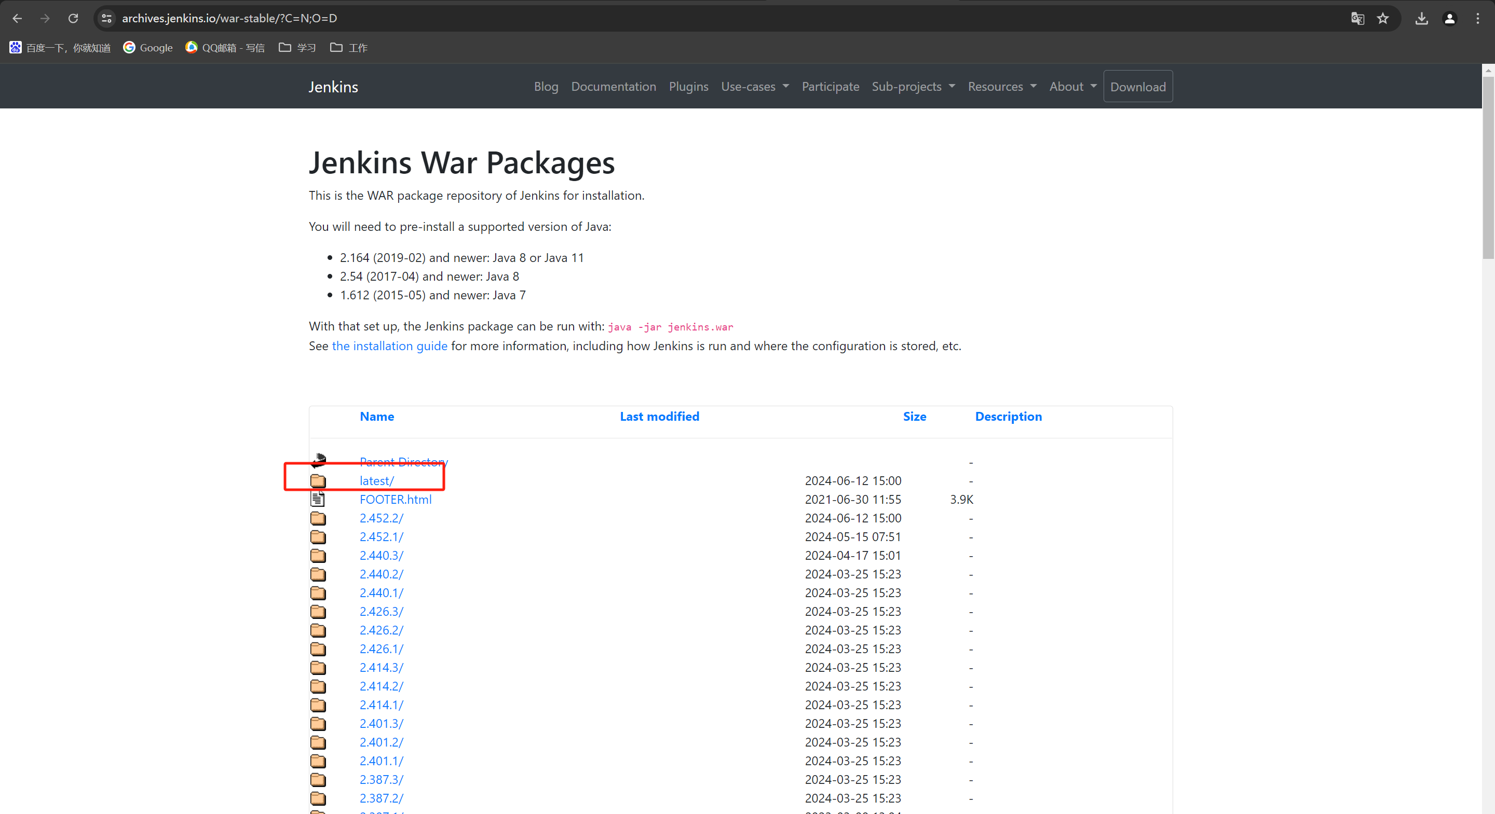Expand the Use-cases dropdown
Viewport: 1495px width, 814px height.
point(754,87)
